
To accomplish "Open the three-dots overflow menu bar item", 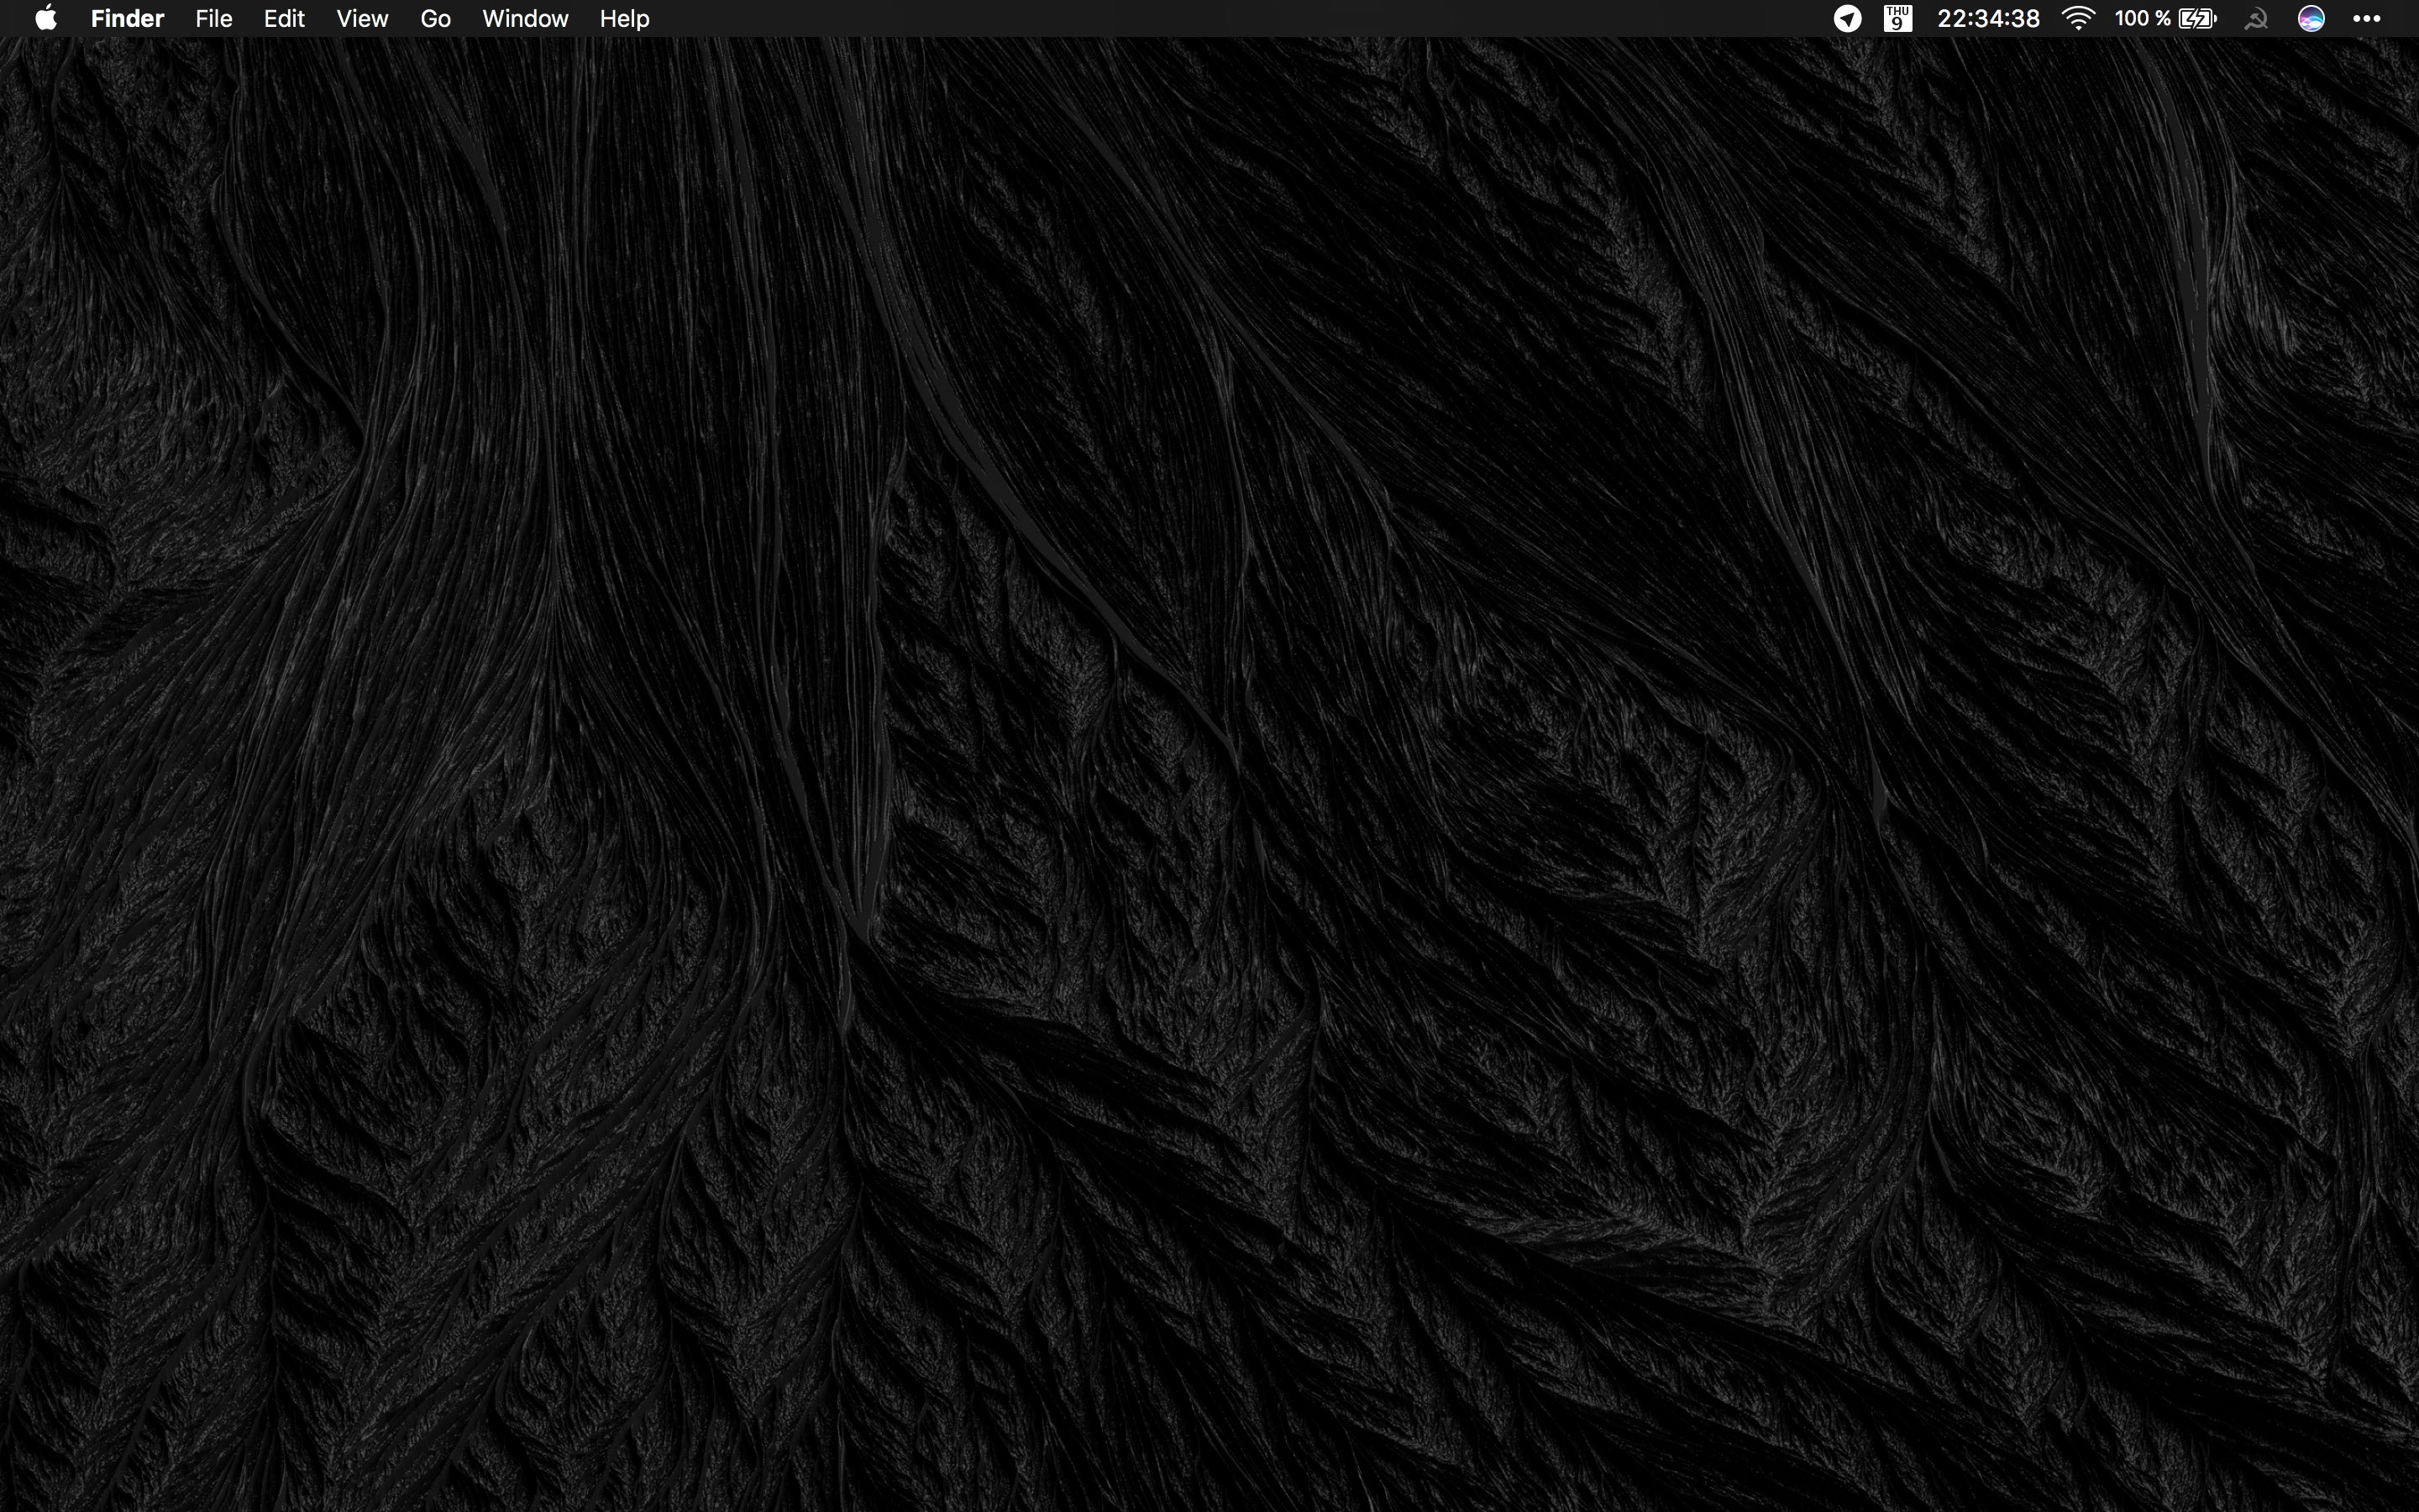I will tap(2366, 18).
